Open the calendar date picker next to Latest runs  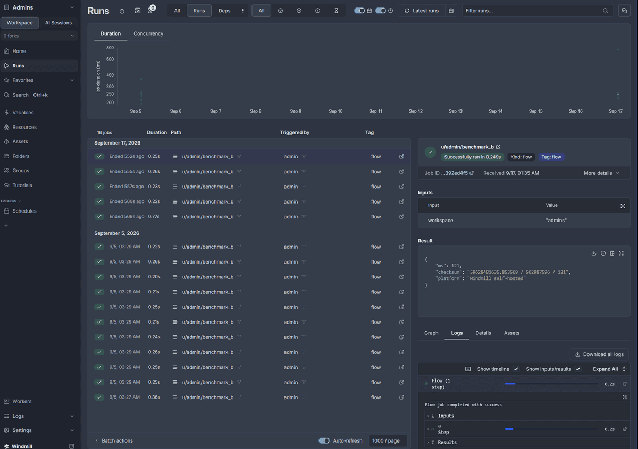pyautogui.click(x=451, y=11)
